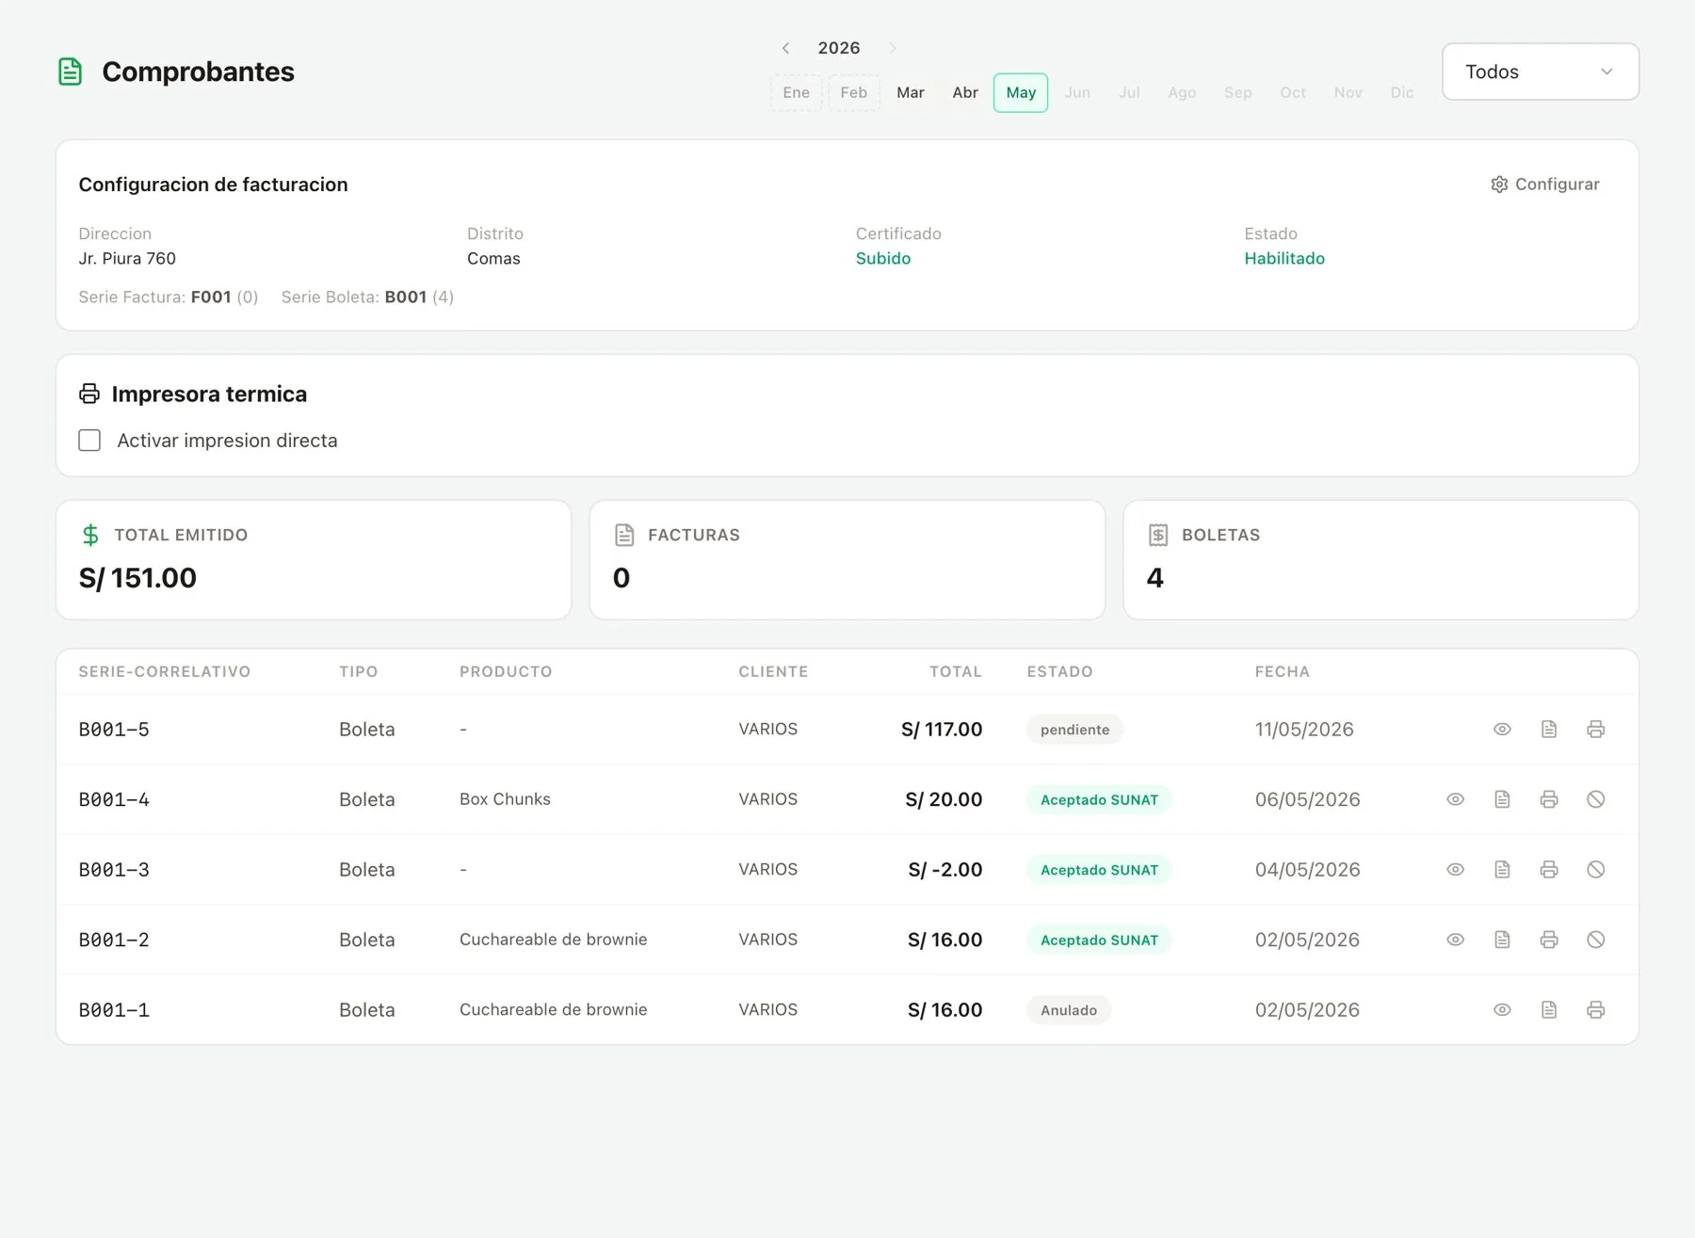View details of boleta B001-1
The height and width of the screenshot is (1238, 1695).
click(1502, 1010)
